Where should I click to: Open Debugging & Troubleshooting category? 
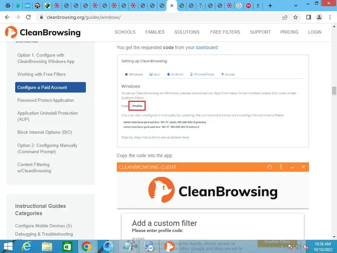pyautogui.click(x=44, y=234)
